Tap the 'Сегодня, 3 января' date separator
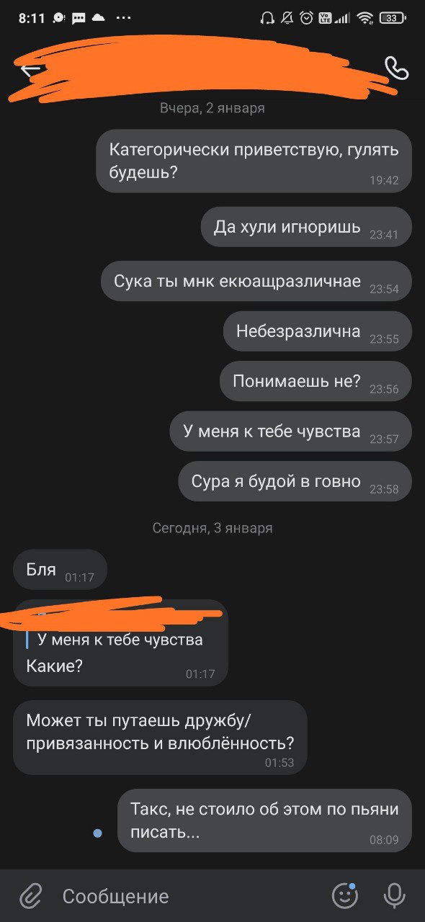This screenshot has height=922, width=425. click(212, 528)
